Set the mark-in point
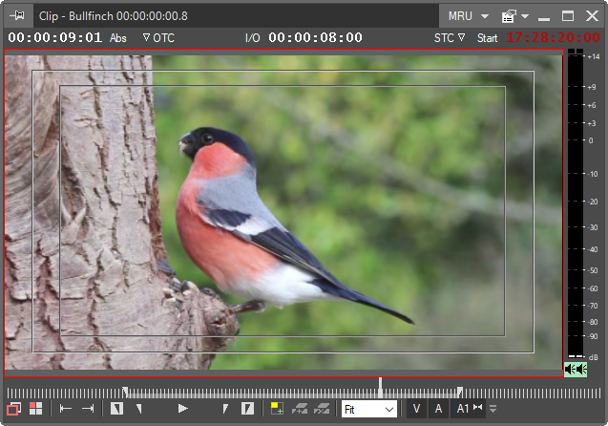Image resolution: width=608 pixels, height=426 pixels. pos(116,409)
